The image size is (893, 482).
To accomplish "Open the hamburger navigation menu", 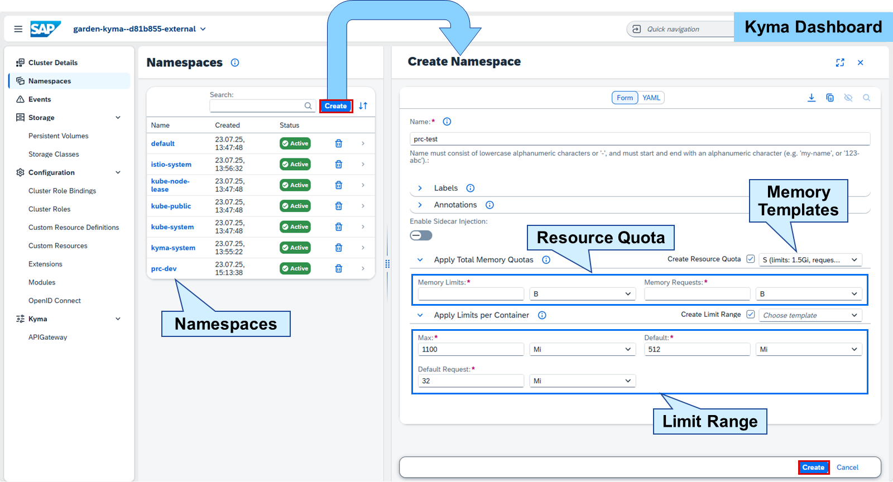I will [x=18, y=29].
